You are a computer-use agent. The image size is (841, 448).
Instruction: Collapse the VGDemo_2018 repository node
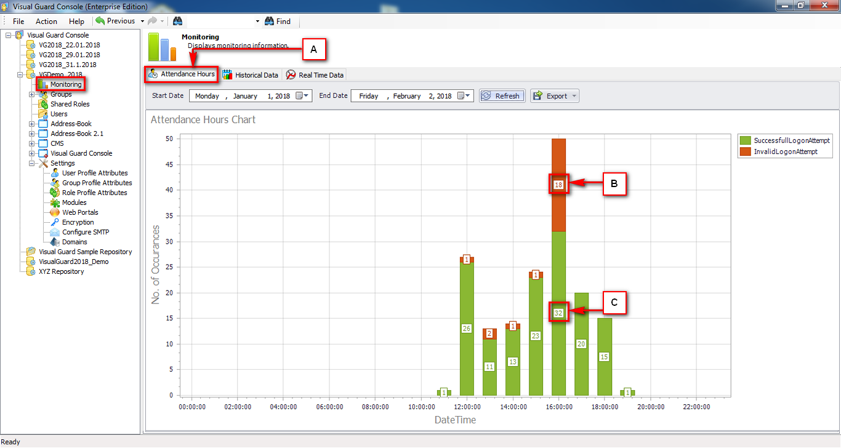(x=20, y=74)
